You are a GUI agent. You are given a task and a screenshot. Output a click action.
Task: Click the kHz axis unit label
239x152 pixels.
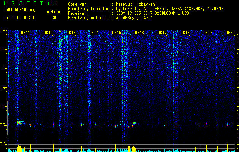point(3,31)
